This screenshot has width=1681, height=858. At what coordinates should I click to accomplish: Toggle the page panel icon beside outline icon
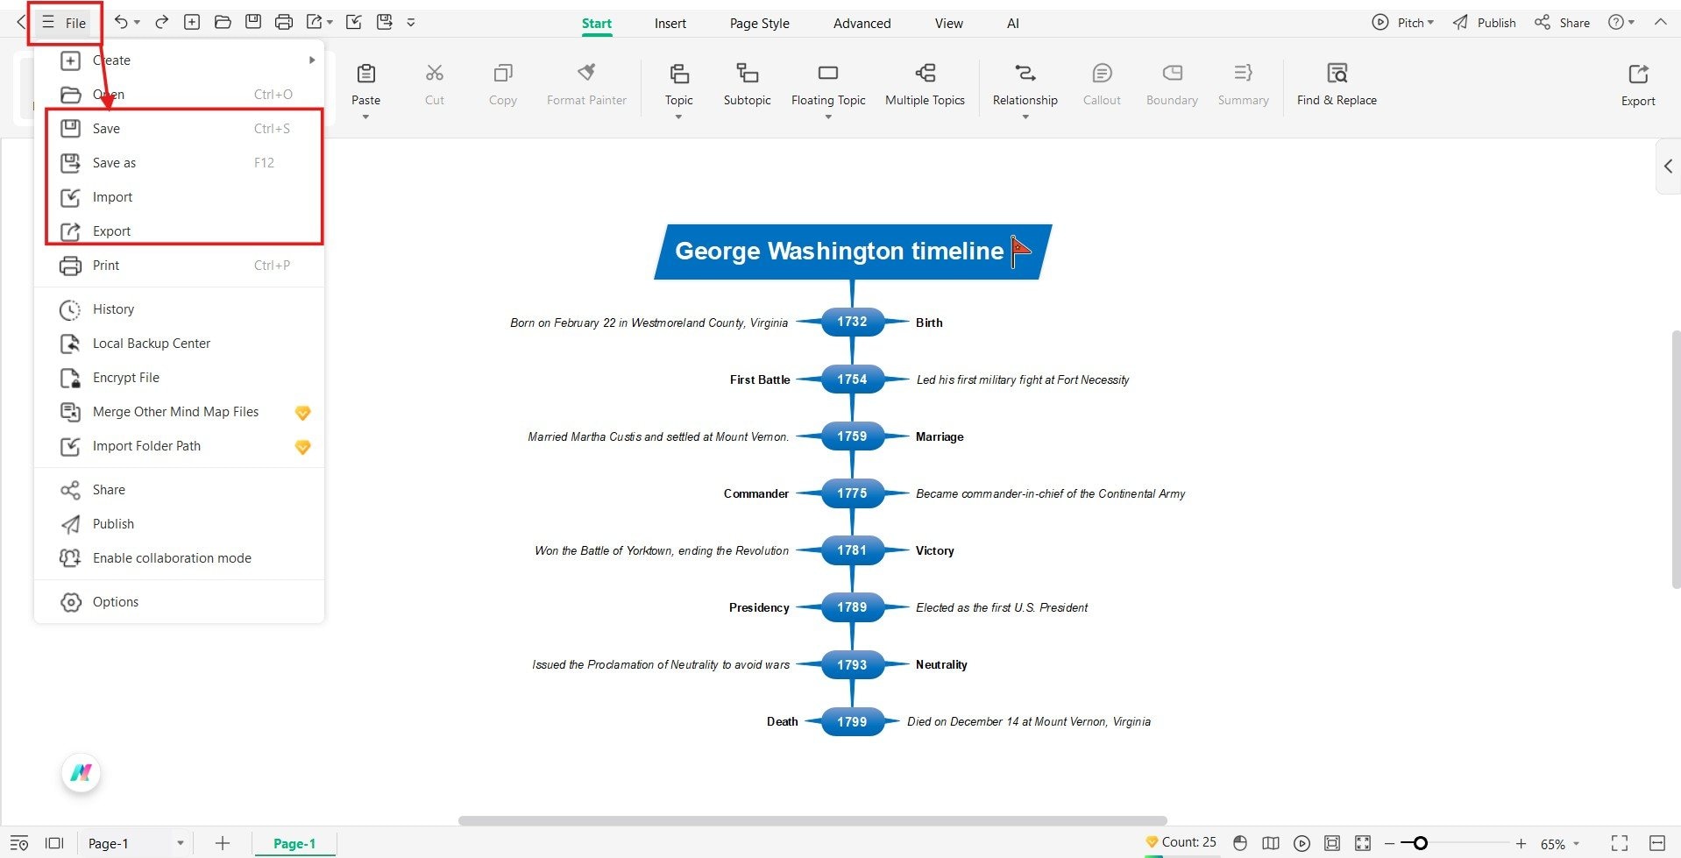point(54,843)
